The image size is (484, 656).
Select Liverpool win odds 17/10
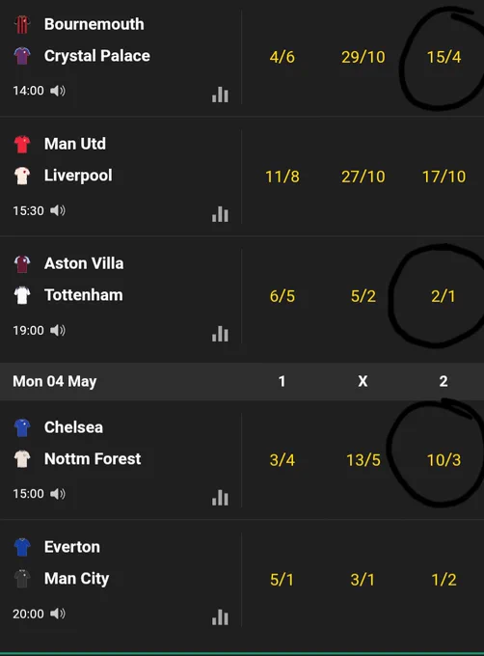444,177
